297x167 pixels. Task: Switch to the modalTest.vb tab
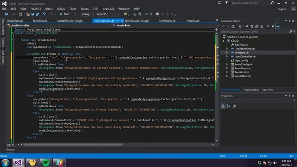click(x=15, y=21)
